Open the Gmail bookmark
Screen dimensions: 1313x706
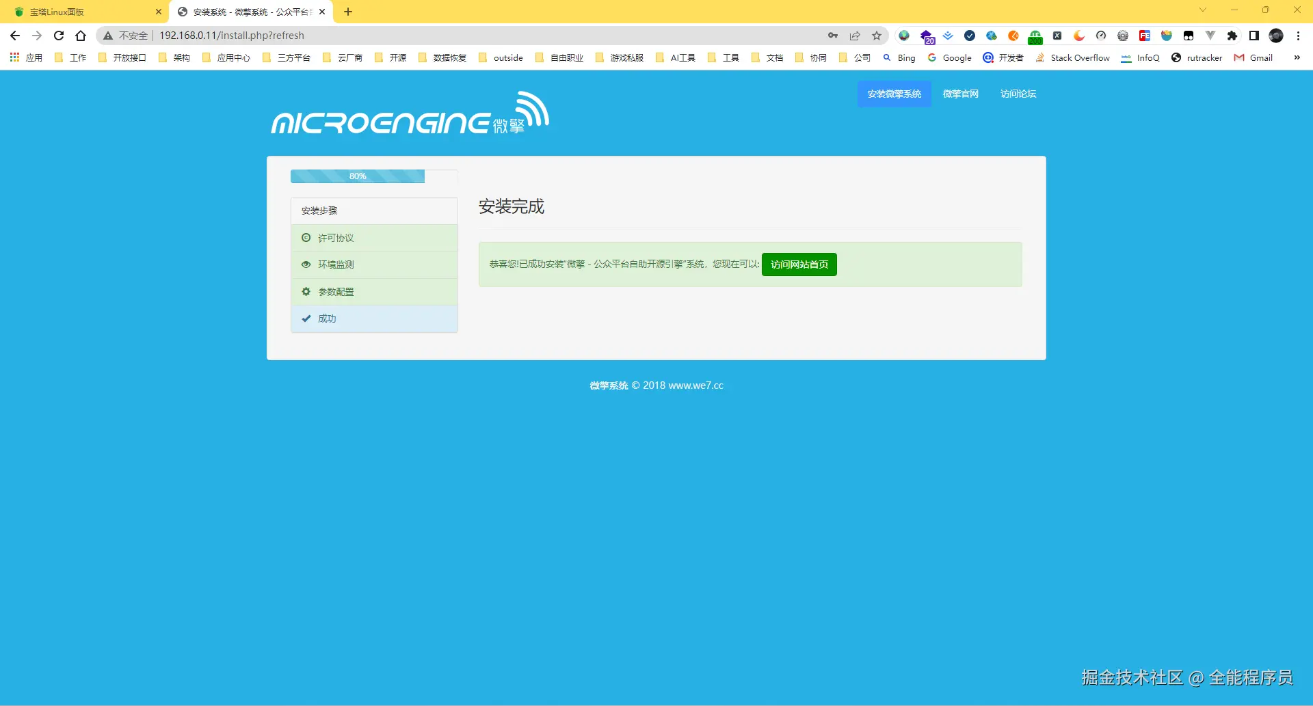[1253, 58]
